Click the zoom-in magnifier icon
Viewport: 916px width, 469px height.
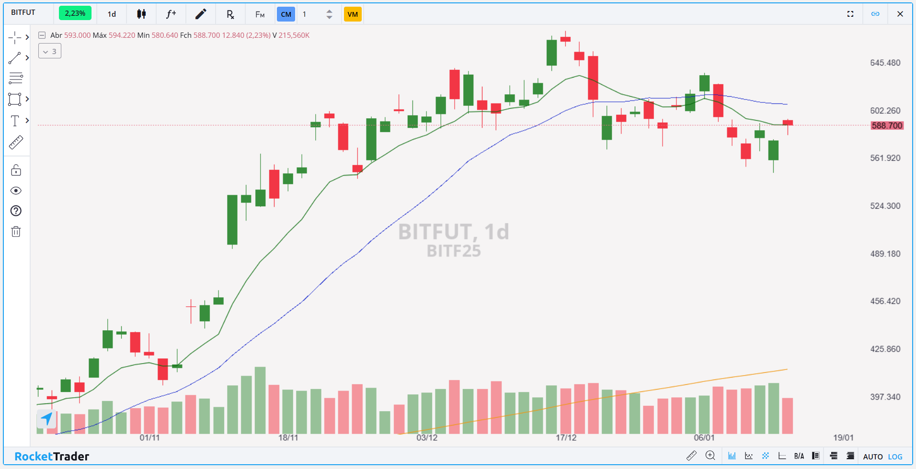[x=710, y=456]
